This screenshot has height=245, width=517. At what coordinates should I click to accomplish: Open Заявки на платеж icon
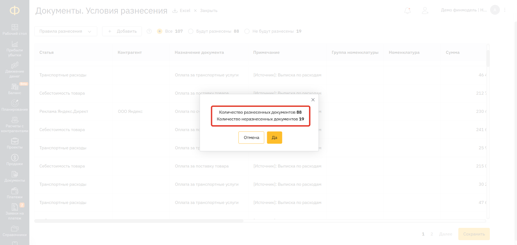[x=15, y=207]
